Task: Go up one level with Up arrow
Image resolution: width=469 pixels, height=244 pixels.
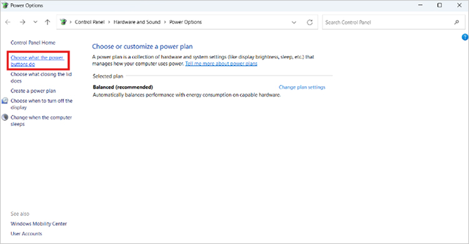Action: [48, 22]
